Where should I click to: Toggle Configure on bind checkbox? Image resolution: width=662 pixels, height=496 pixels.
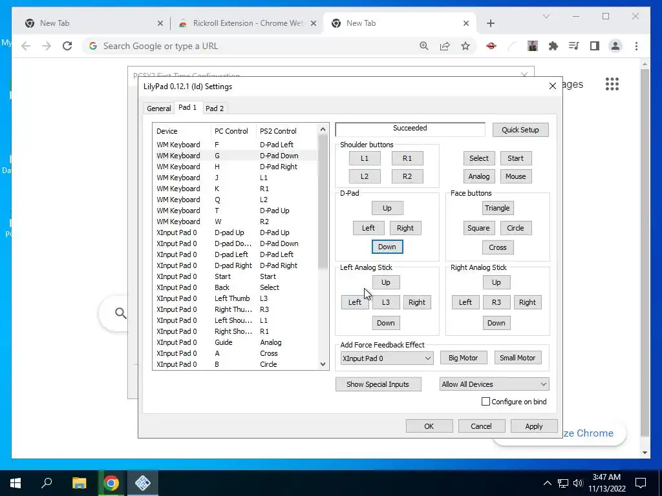(x=486, y=402)
